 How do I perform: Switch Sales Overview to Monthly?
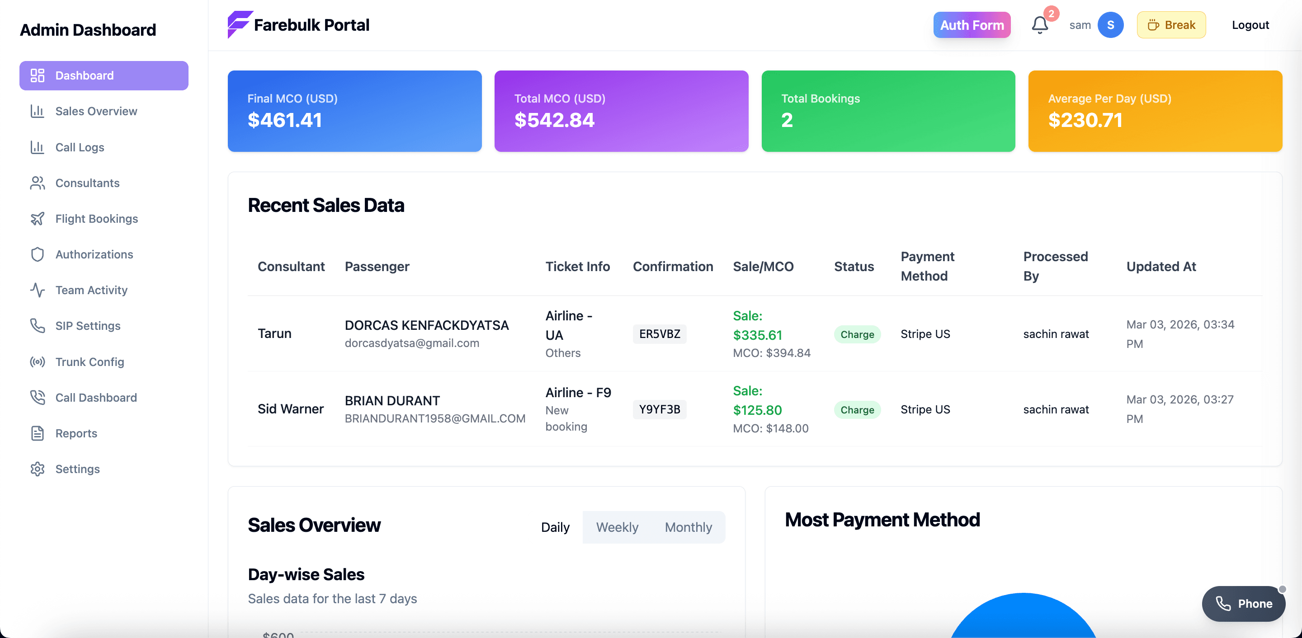pyautogui.click(x=688, y=527)
